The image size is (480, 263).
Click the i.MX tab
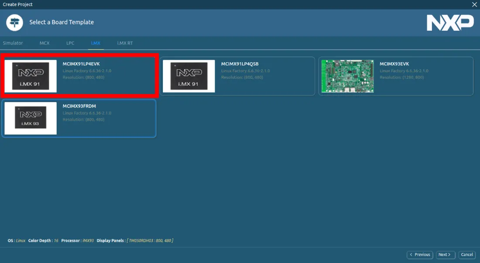click(x=96, y=43)
